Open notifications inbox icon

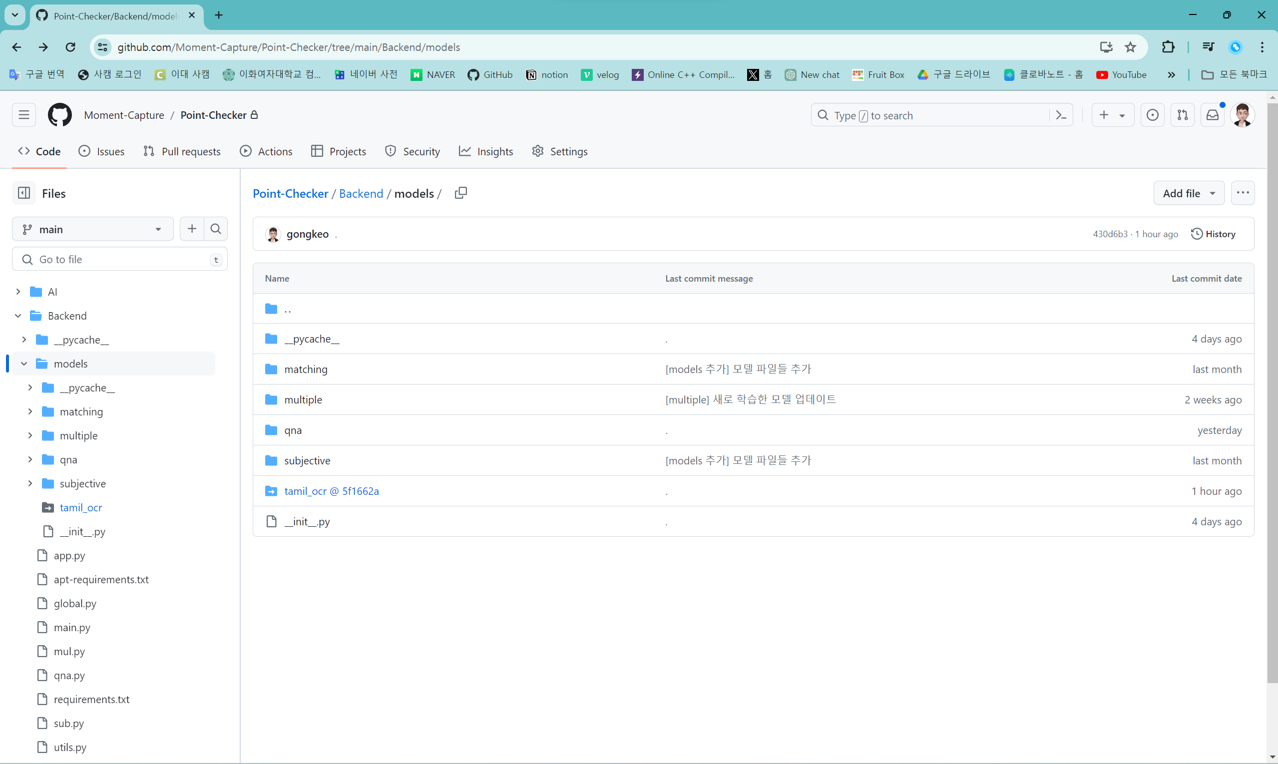pos(1213,115)
